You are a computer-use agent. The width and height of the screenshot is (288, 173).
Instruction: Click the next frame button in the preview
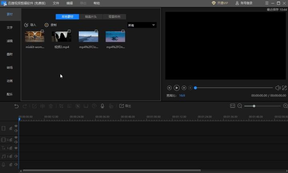tap(184, 88)
